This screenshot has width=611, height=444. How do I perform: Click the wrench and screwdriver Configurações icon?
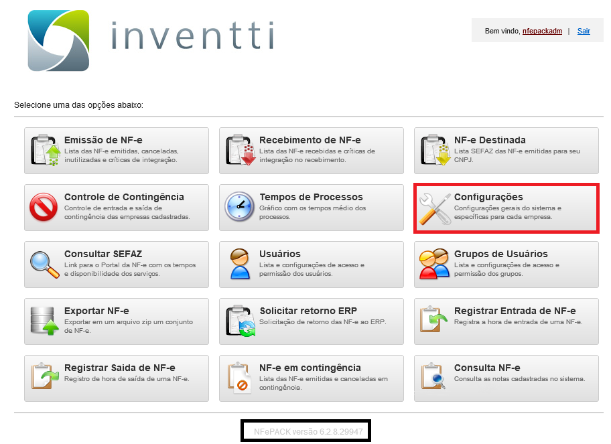tap(435, 208)
